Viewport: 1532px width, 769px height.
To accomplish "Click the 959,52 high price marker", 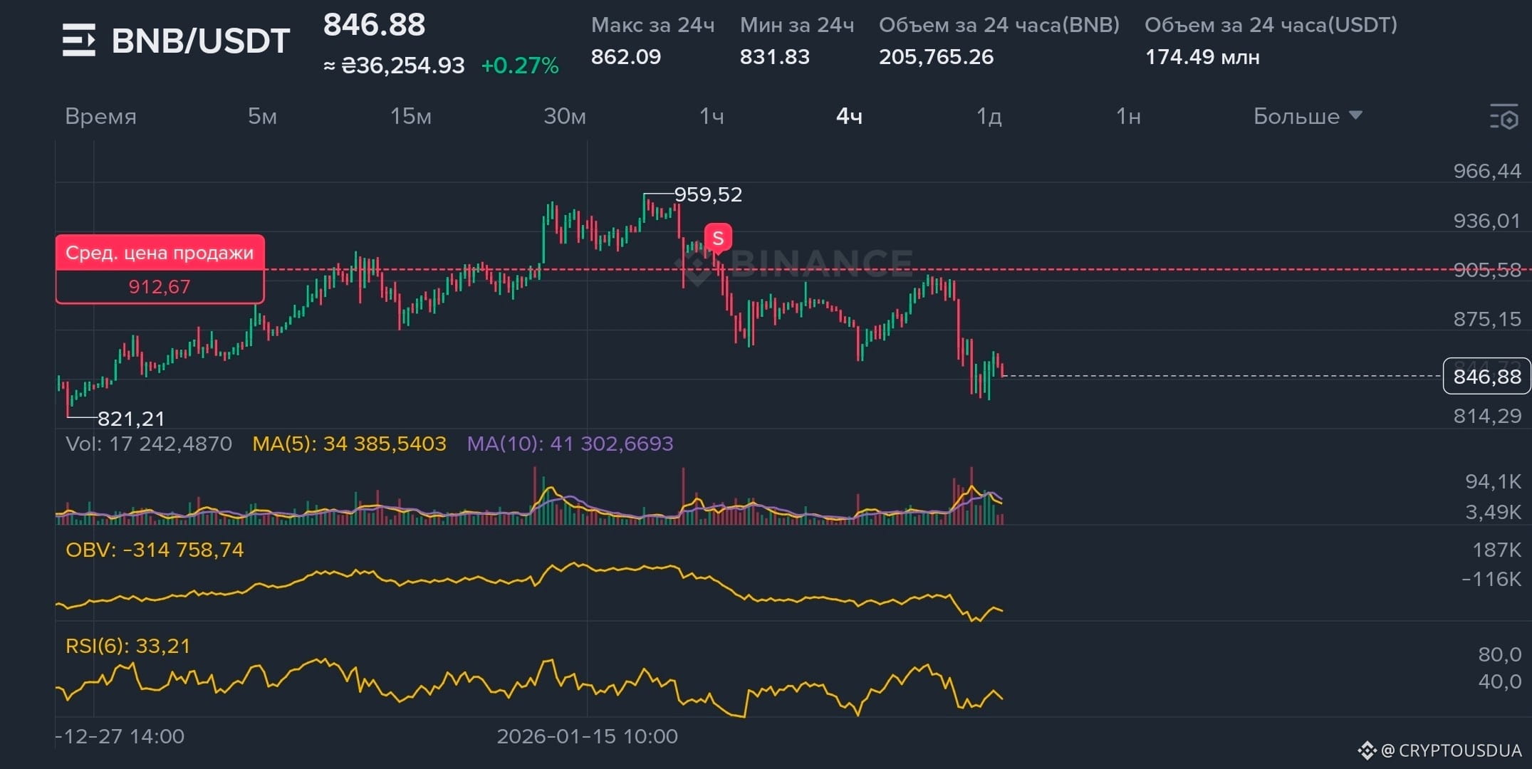I will tap(707, 194).
